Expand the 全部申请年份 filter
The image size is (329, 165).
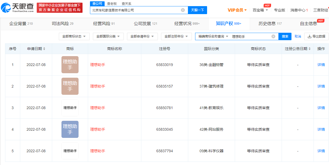142,36
